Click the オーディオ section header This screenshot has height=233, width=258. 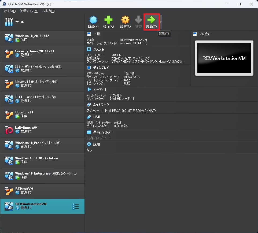tap(100, 90)
